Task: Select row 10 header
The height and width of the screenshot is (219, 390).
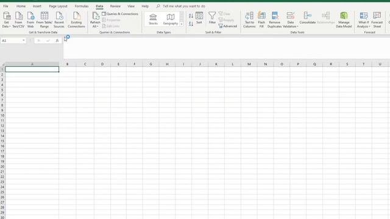Action: pyautogui.click(x=2, y=116)
